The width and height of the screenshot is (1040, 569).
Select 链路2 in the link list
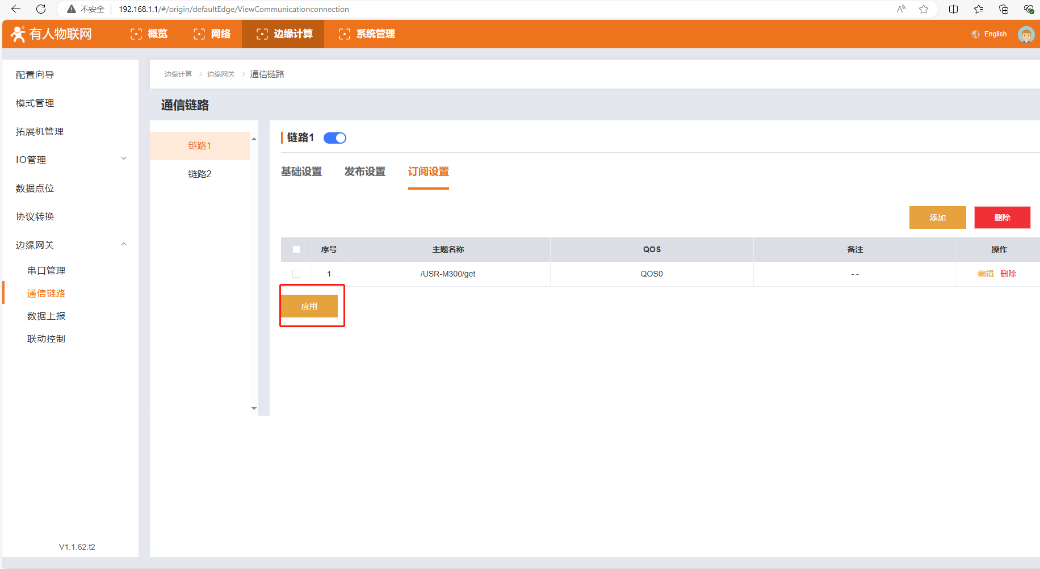(200, 174)
